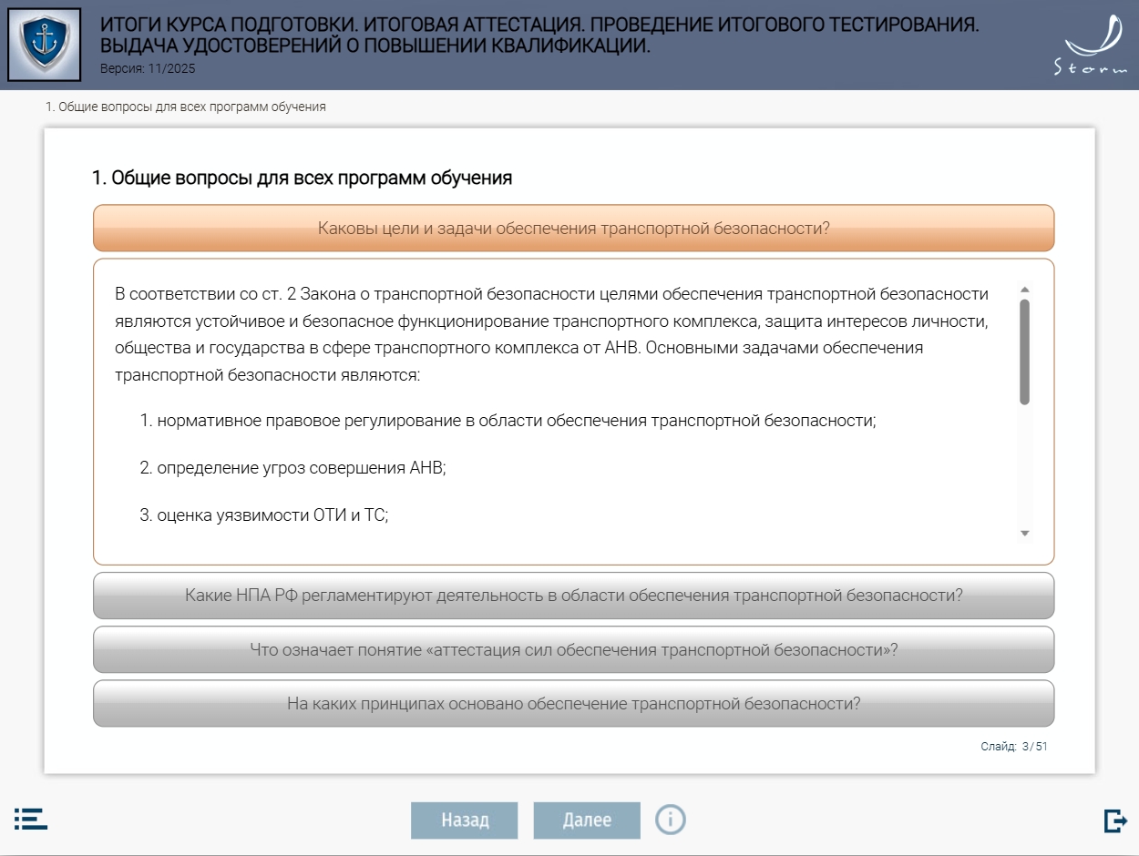1139x856 pixels.
Task: Click the exit course icon
Action: [1114, 820]
